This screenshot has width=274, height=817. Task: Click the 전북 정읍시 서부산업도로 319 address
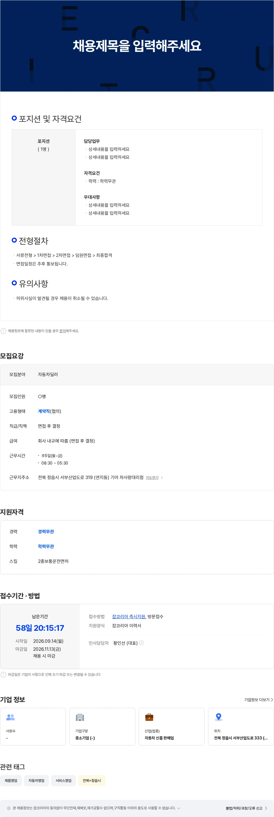[90, 477]
